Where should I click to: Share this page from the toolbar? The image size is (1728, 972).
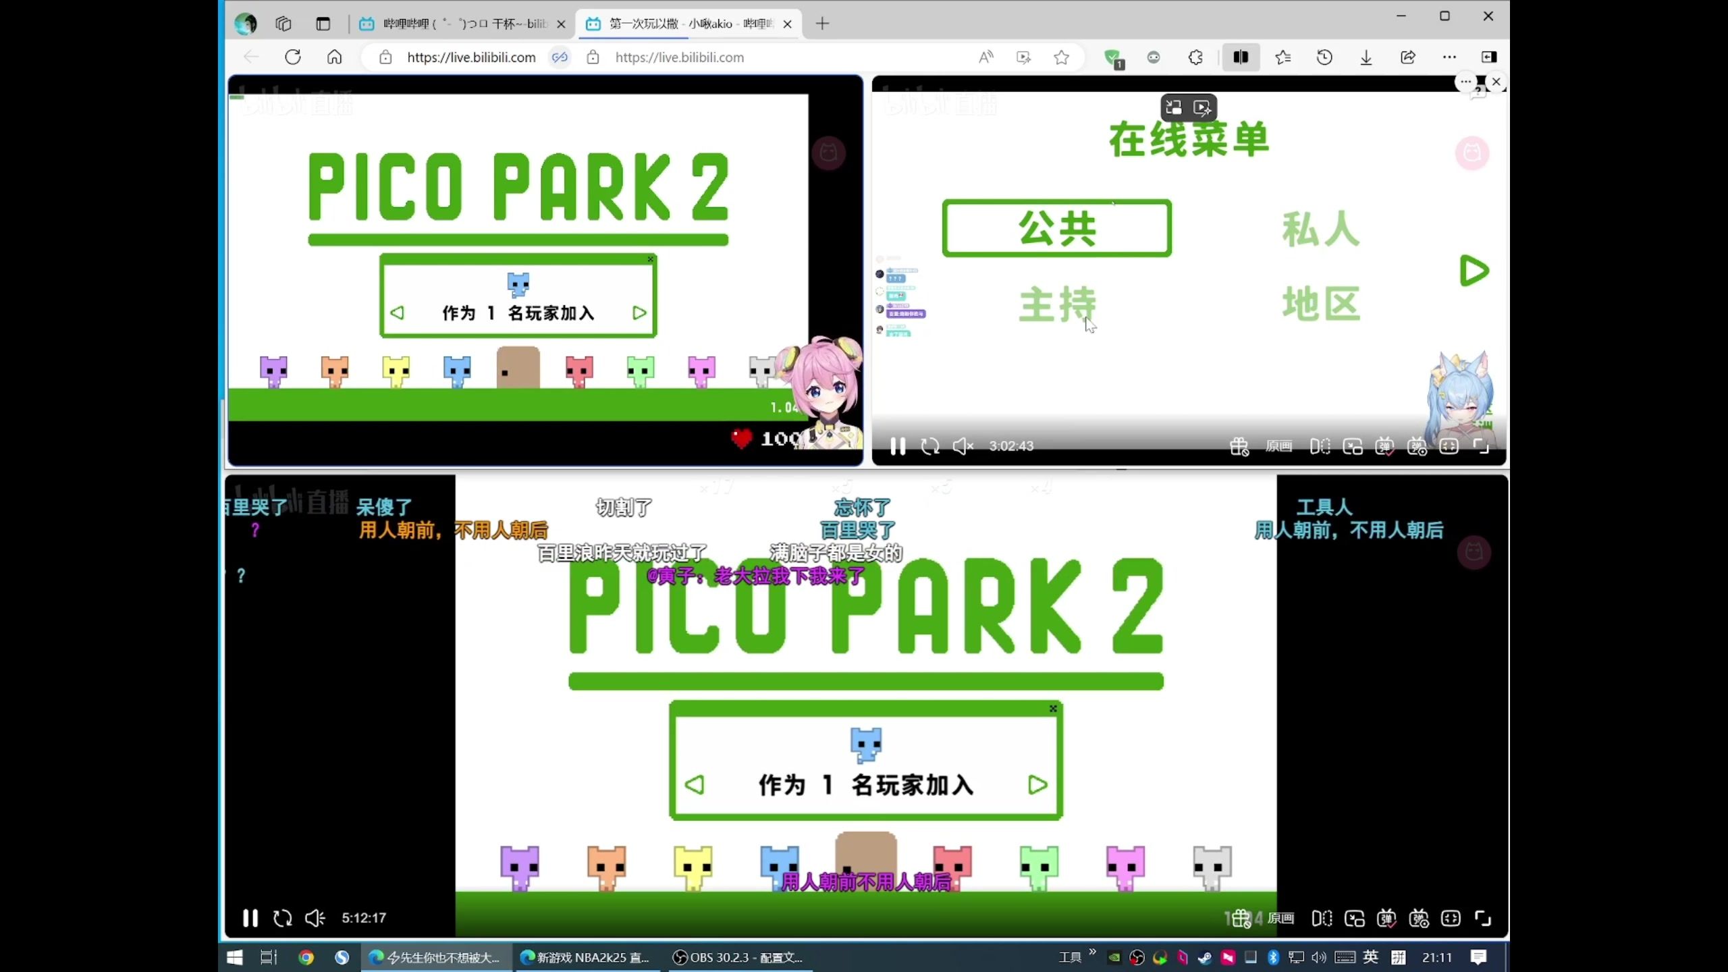coord(1408,57)
